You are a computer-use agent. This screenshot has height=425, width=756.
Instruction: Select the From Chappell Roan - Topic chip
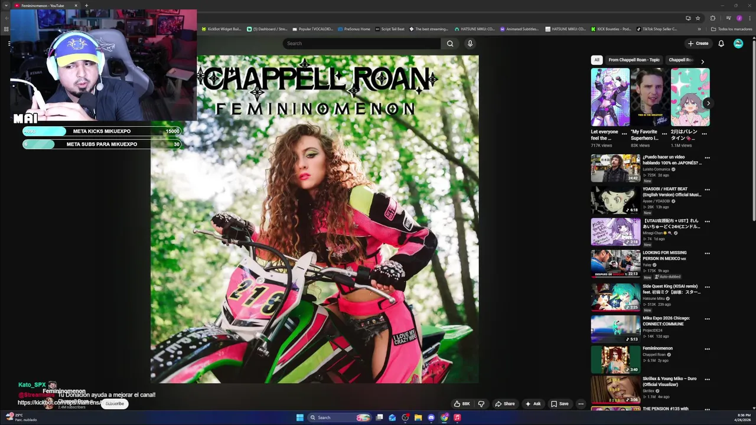pyautogui.click(x=634, y=60)
